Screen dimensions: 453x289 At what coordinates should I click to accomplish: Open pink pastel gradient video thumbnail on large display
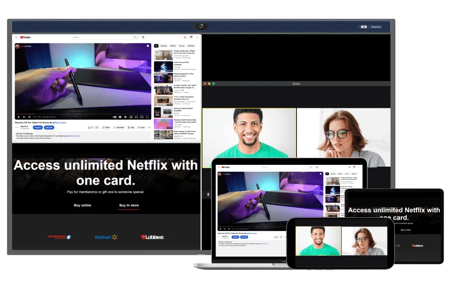point(163,124)
